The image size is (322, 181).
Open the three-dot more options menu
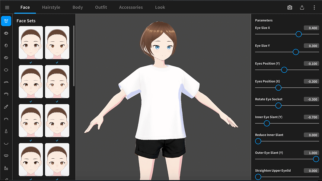pyautogui.click(x=314, y=8)
